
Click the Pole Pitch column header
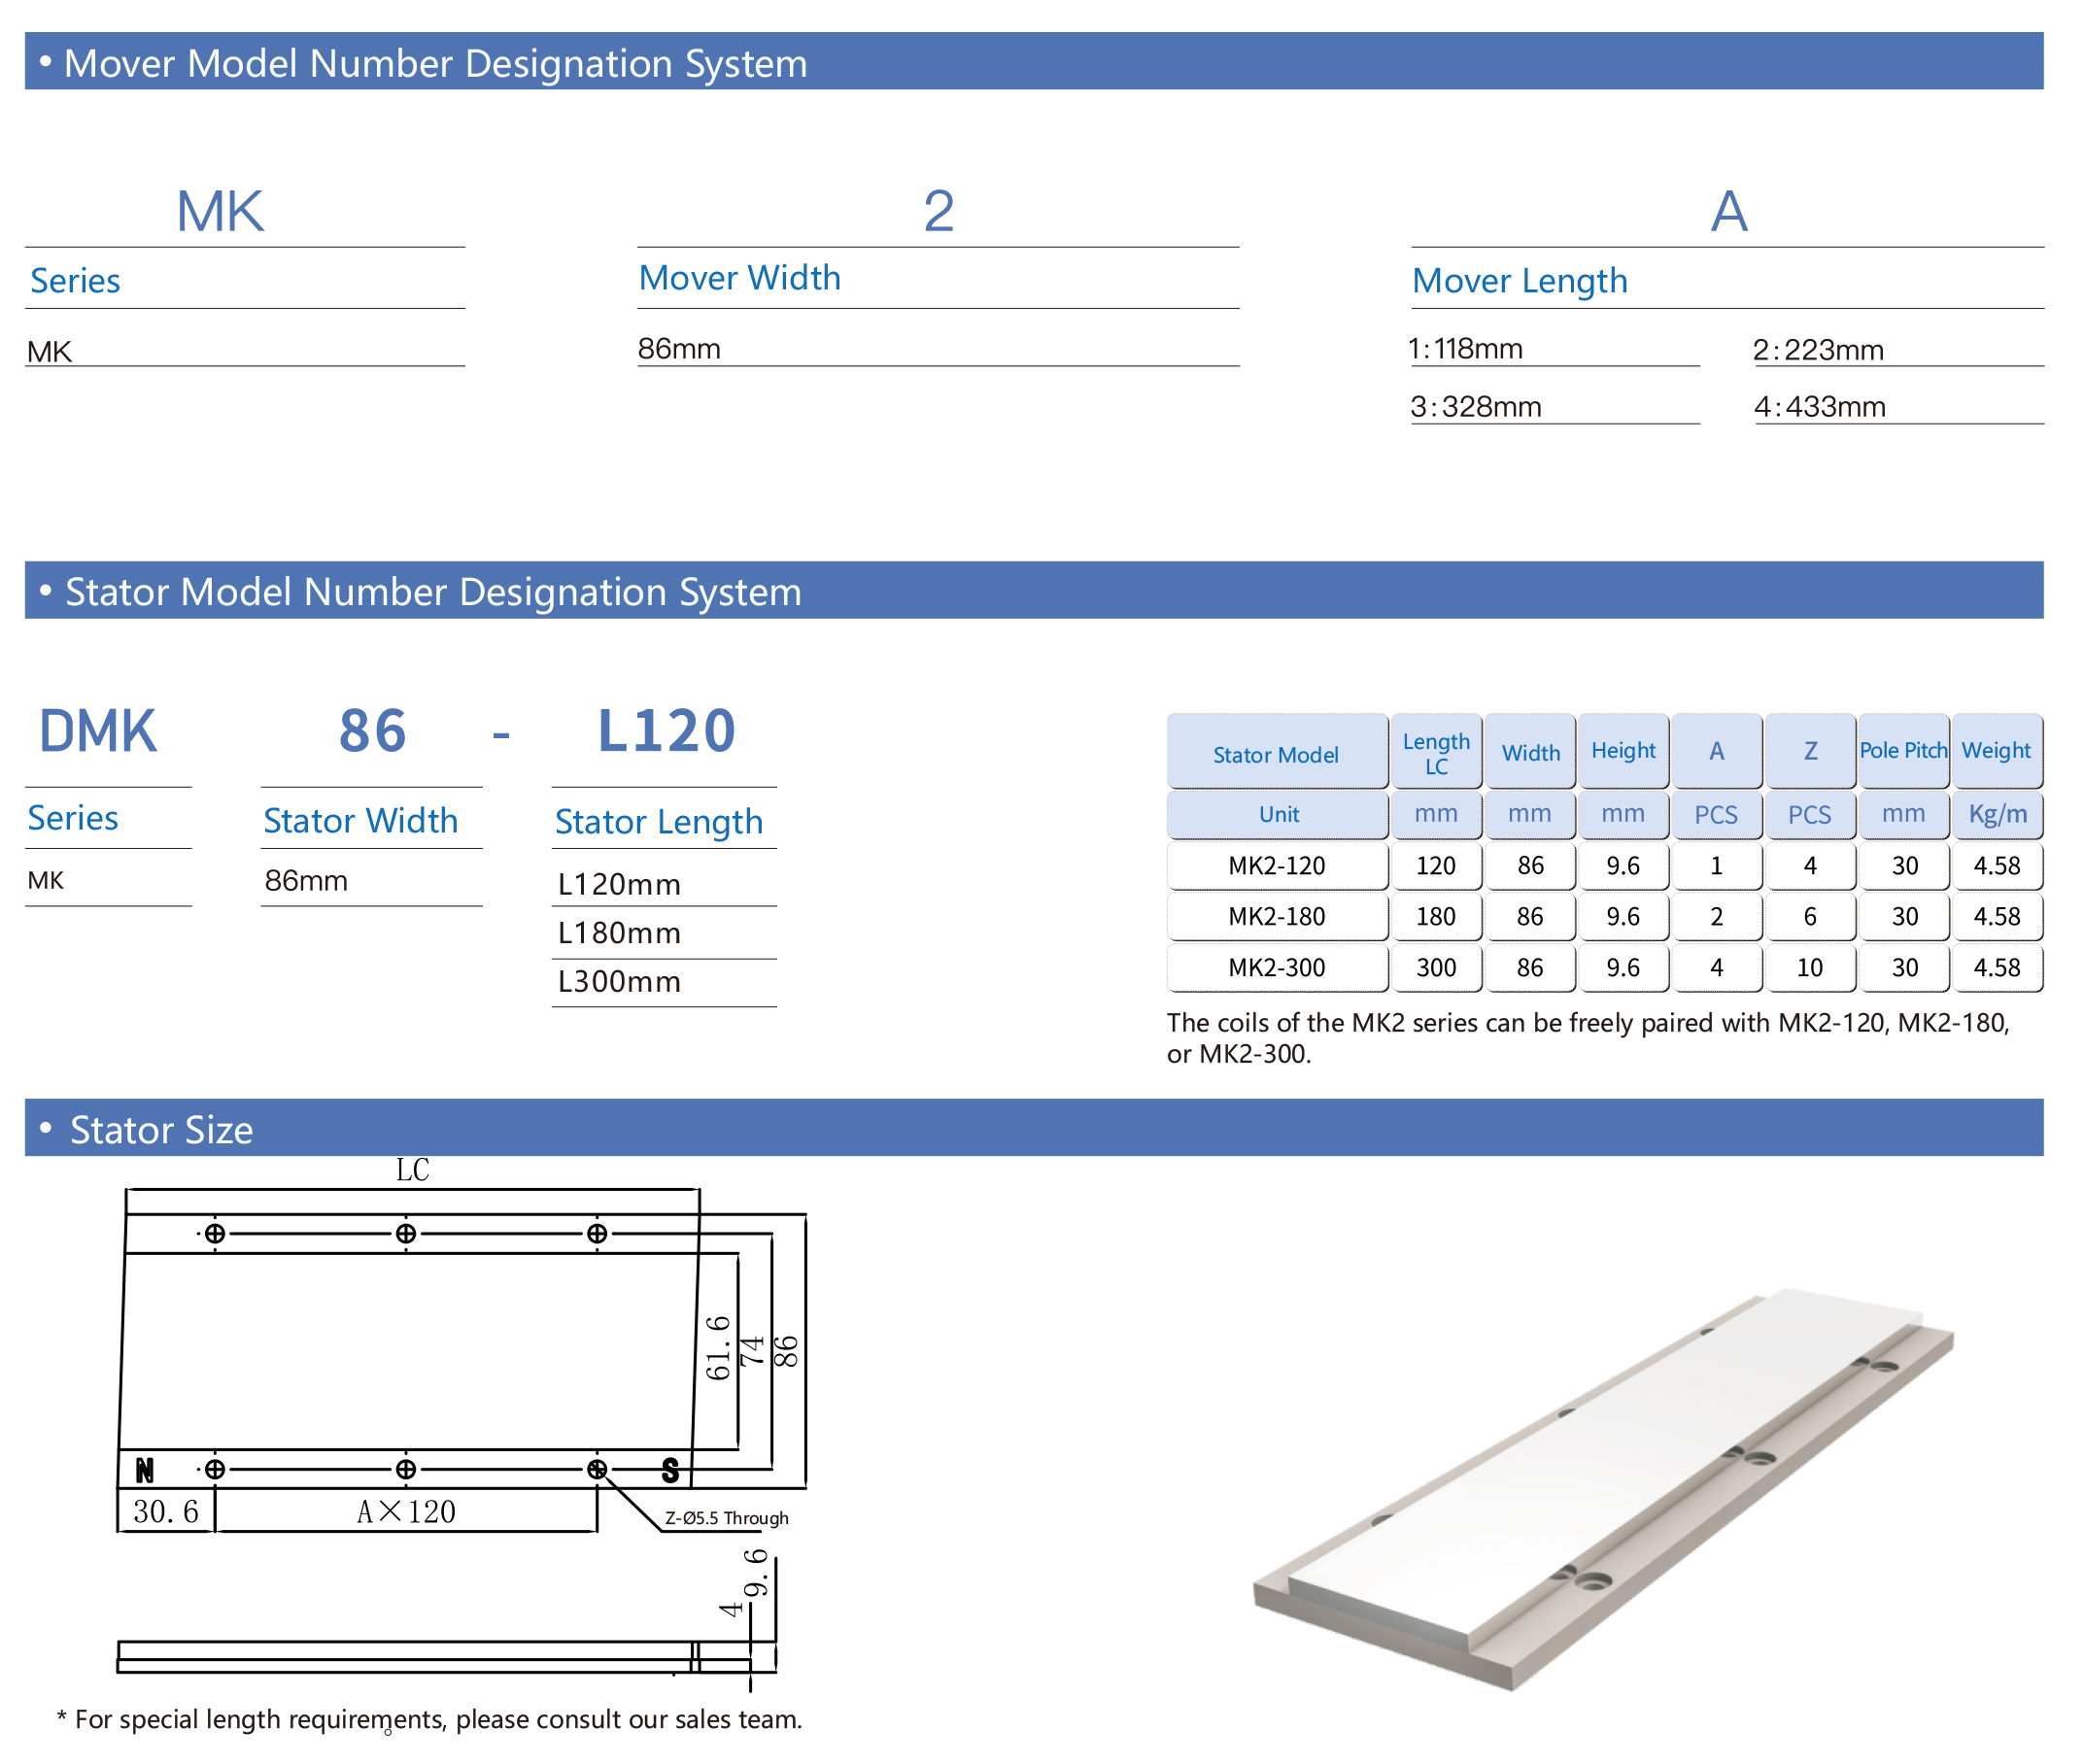tap(1904, 751)
